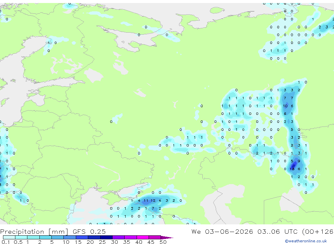Viewport: 334px width, 244px height.
Task: Pick the legend swatch between 20 and 25
Action: click(x=94, y=237)
